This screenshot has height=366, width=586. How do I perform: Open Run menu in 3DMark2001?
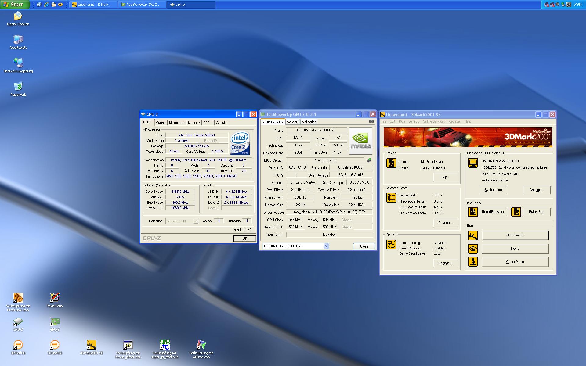pyautogui.click(x=402, y=121)
